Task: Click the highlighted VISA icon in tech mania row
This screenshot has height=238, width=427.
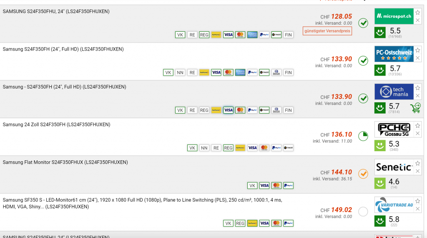Action: click(228, 110)
